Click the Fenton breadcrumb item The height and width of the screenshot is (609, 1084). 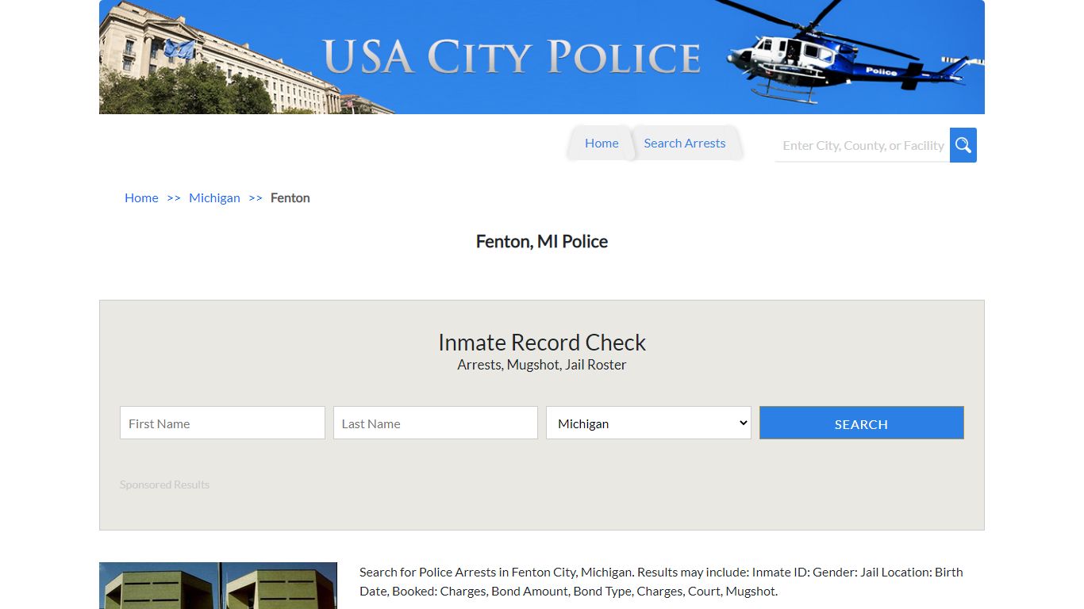pyautogui.click(x=290, y=197)
